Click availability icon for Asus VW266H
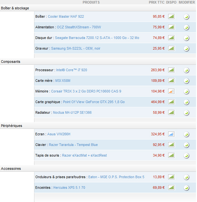Screen dimensions: 197x202 coord(171,134)
